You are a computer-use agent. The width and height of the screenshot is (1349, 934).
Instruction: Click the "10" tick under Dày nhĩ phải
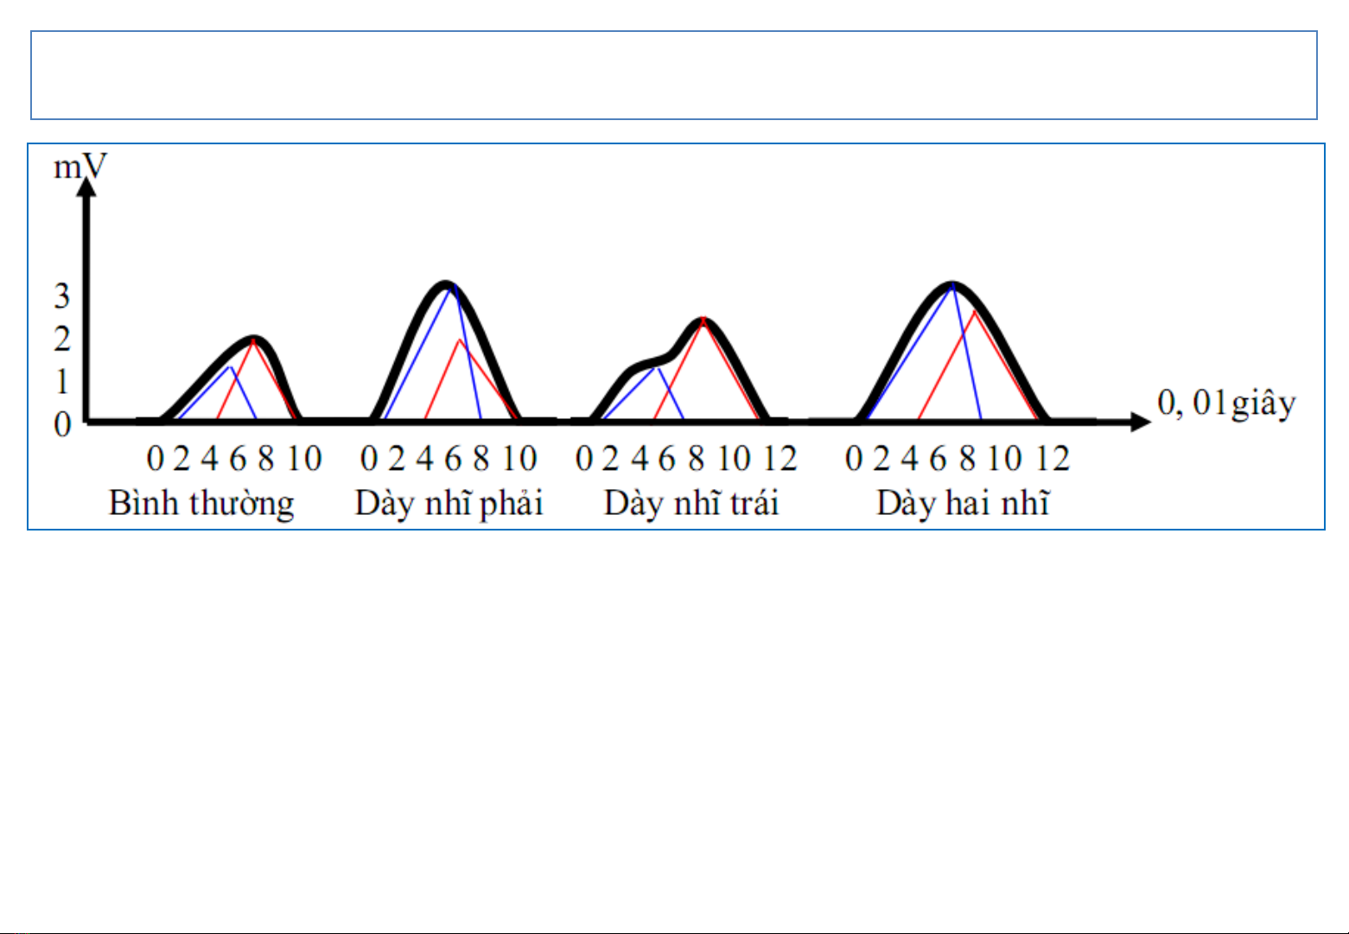(519, 458)
